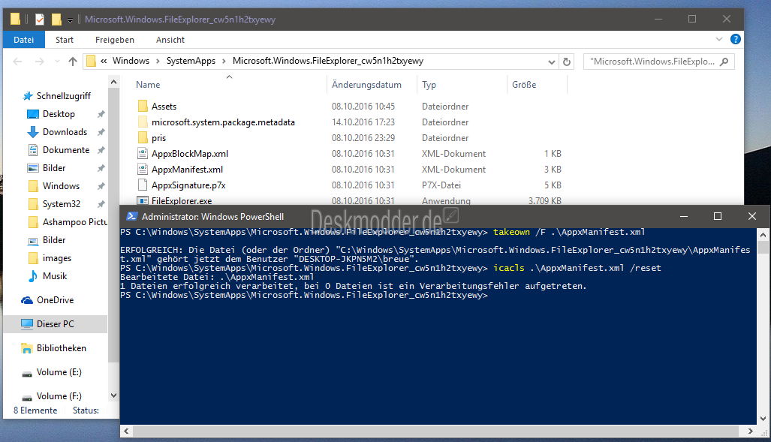This screenshot has height=442, width=771.
Task: Select the AppxManifest.xml file
Action: click(188, 170)
